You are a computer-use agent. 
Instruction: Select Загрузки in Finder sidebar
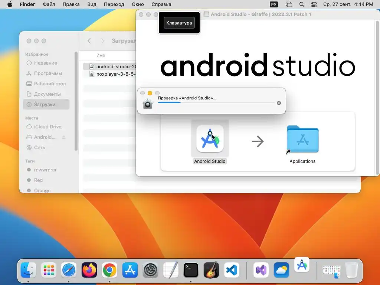tap(46, 104)
